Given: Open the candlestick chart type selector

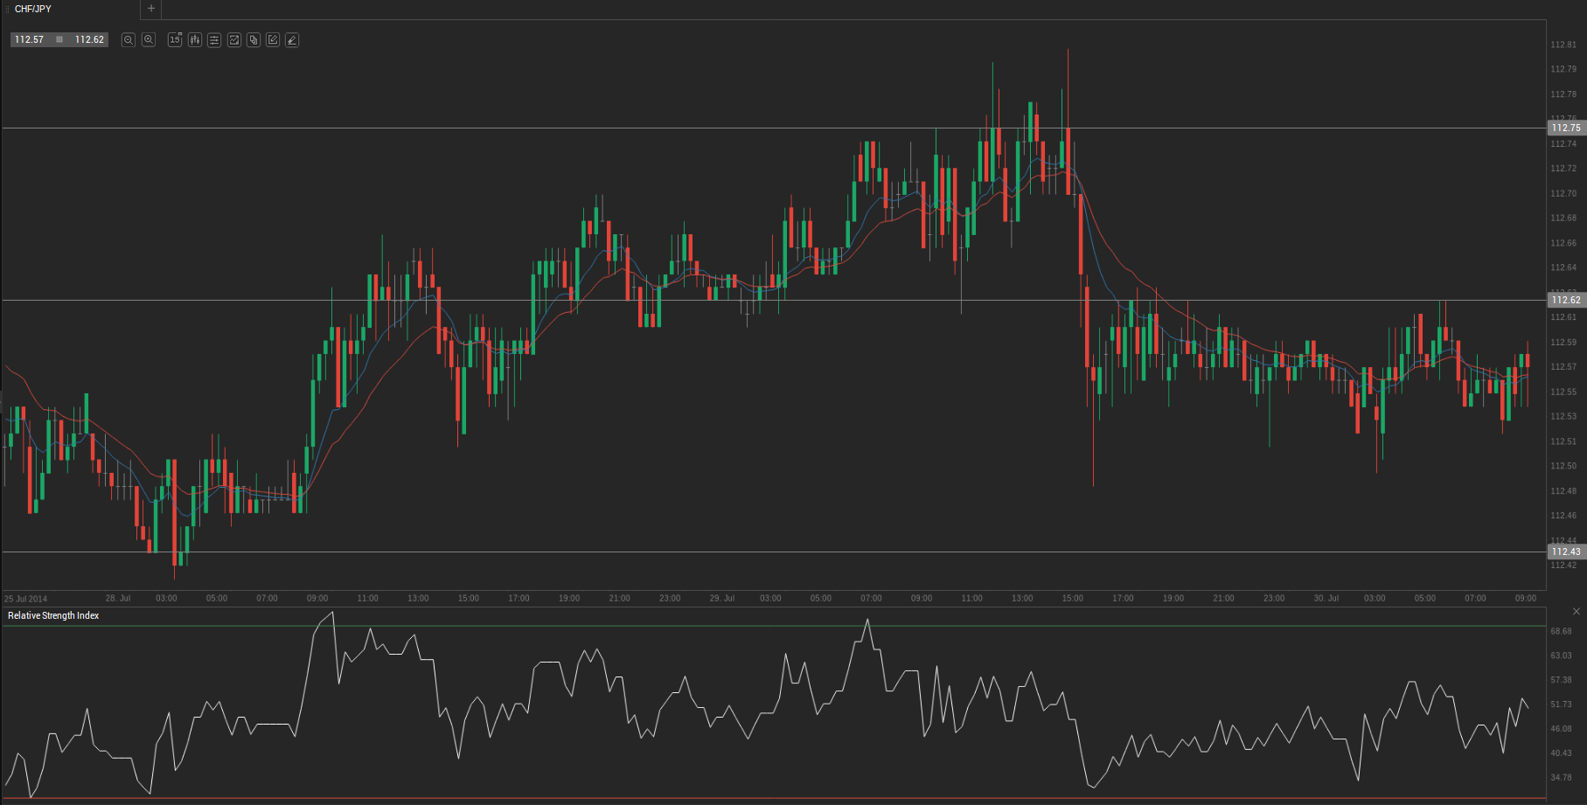Looking at the screenshot, I should [x=194, y=40].
